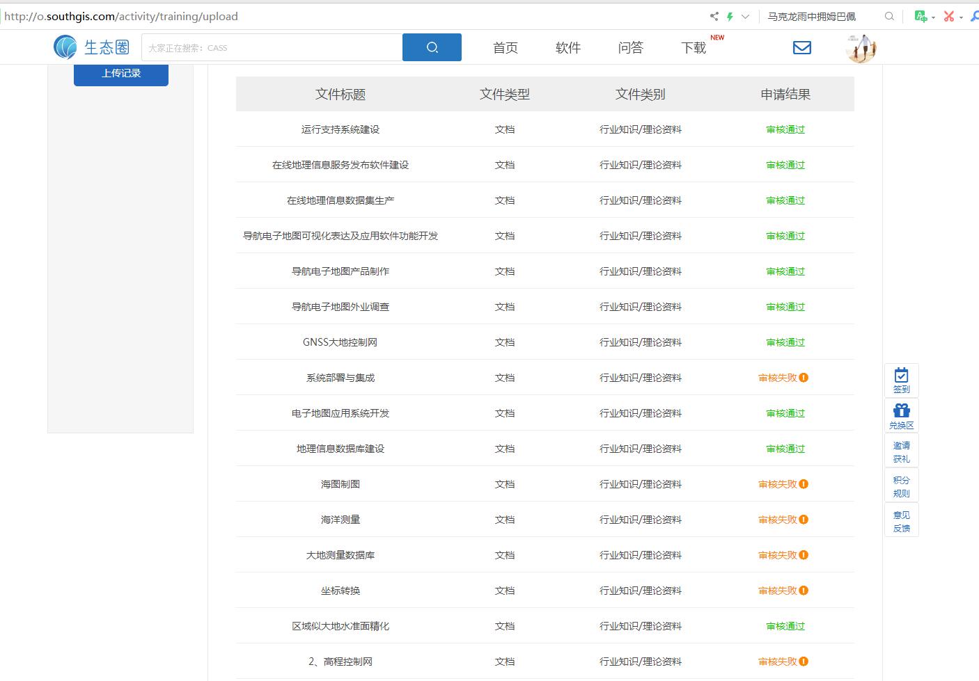Click 行业知识/理论资料 on the 海图制图 row

(641, 484)
